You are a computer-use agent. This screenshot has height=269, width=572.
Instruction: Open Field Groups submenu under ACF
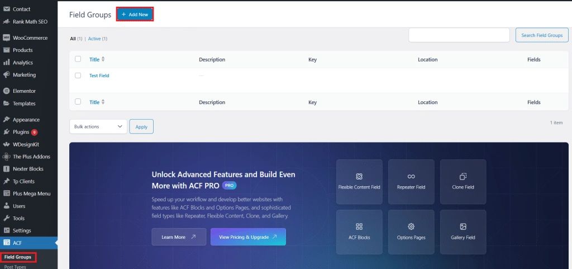coord(18,257)
